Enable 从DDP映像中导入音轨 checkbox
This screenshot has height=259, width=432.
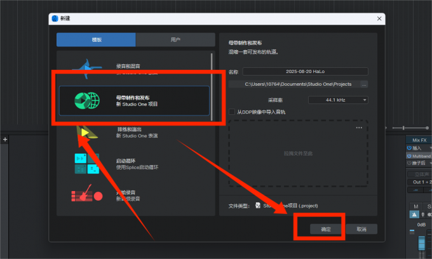click(x=232, y=112)
